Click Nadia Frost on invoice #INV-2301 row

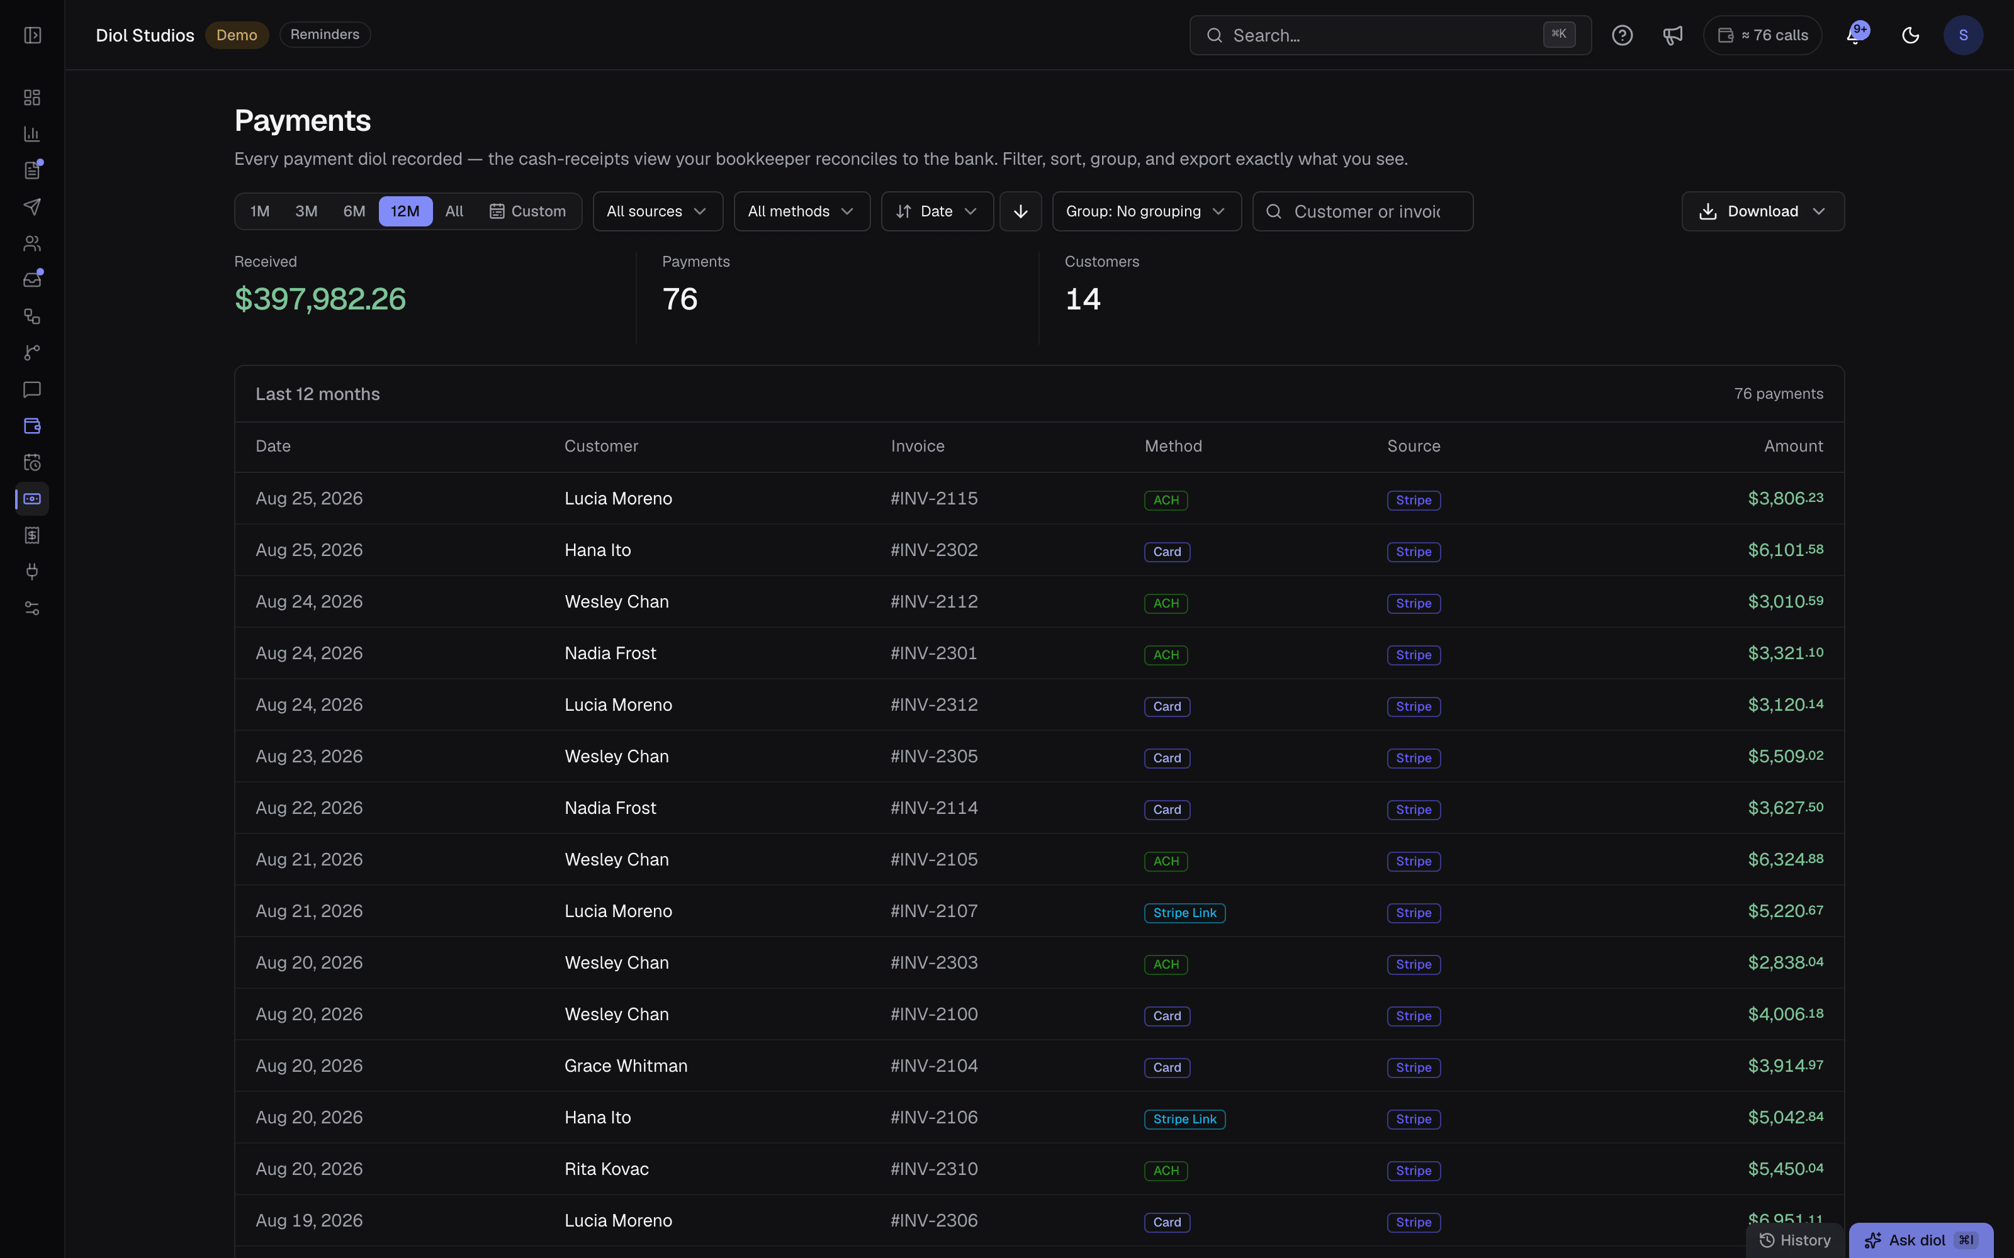coord(610,653)
